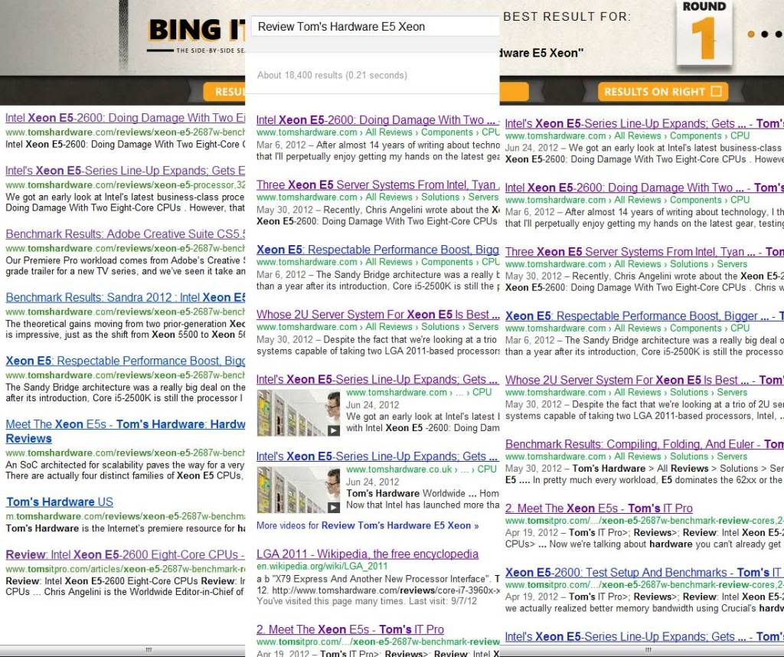
Task: Click 'You've visited this page many times' note
Action: point(367,602)
